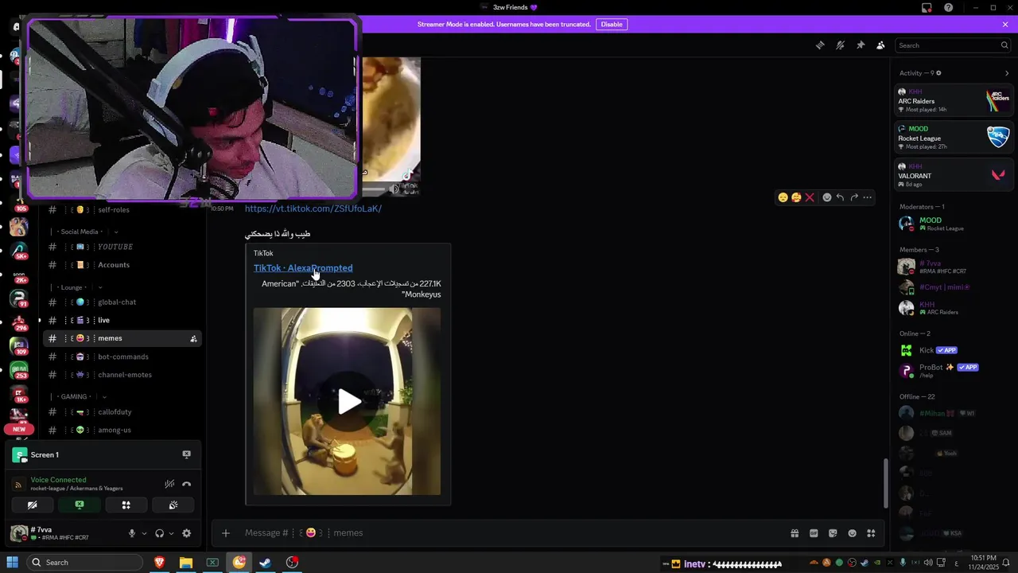React with the red X emoji
The height and width of the screenshot is (573, 1018).
[810, 197]
